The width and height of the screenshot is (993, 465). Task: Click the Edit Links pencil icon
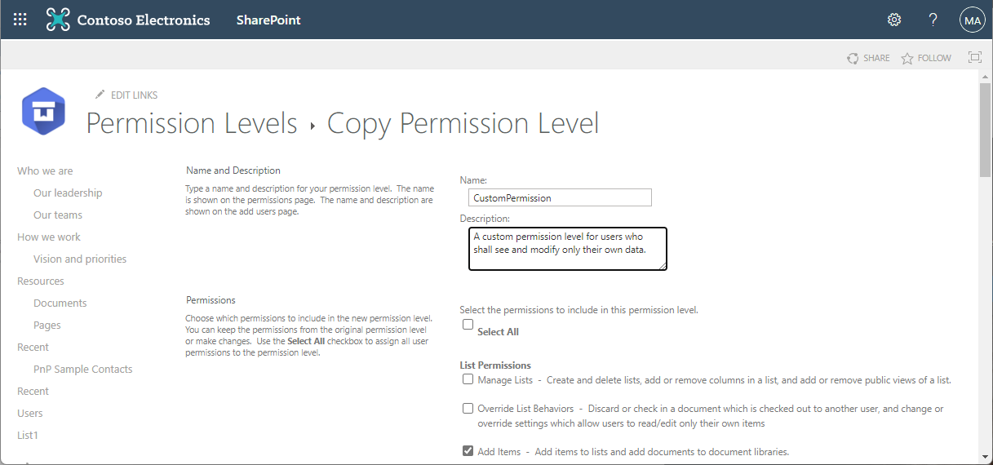pyautogui.click(x=100, y=95)
